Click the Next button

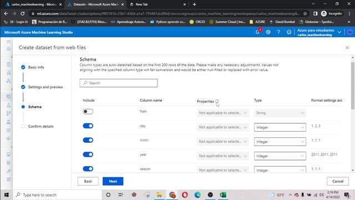point(113,181)
